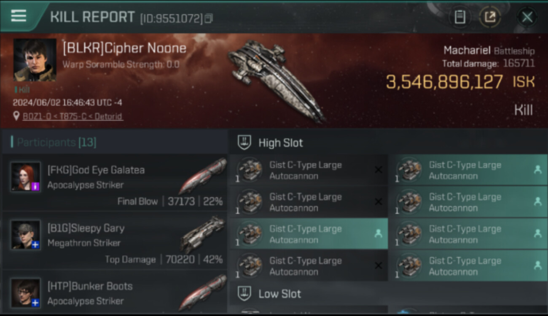The height and width of the screenshot is (316, 548).
Task: Open the B0Z1-0 location link
Action: 73,116
